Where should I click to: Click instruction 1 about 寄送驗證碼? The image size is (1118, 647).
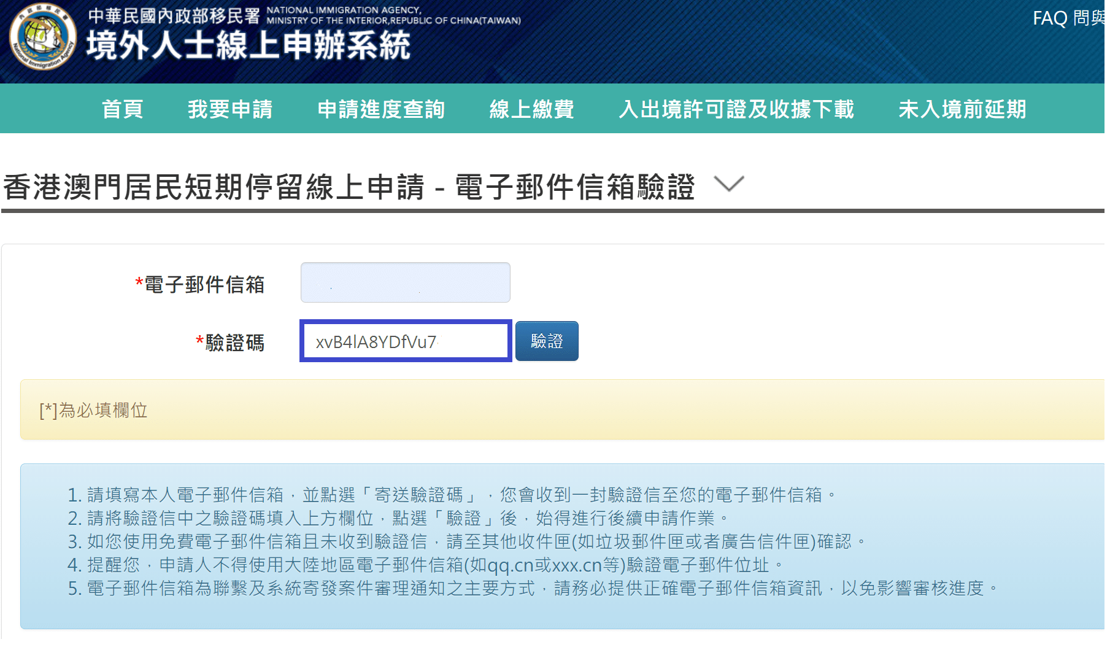(452, 495)
